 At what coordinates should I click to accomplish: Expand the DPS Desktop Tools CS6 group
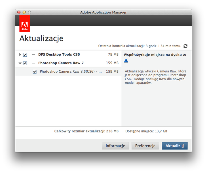[x=20, y=55]
